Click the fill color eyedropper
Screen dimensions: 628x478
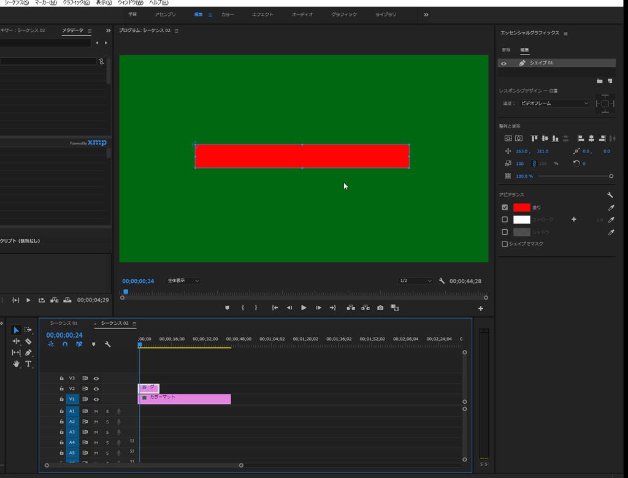point(610,208)
